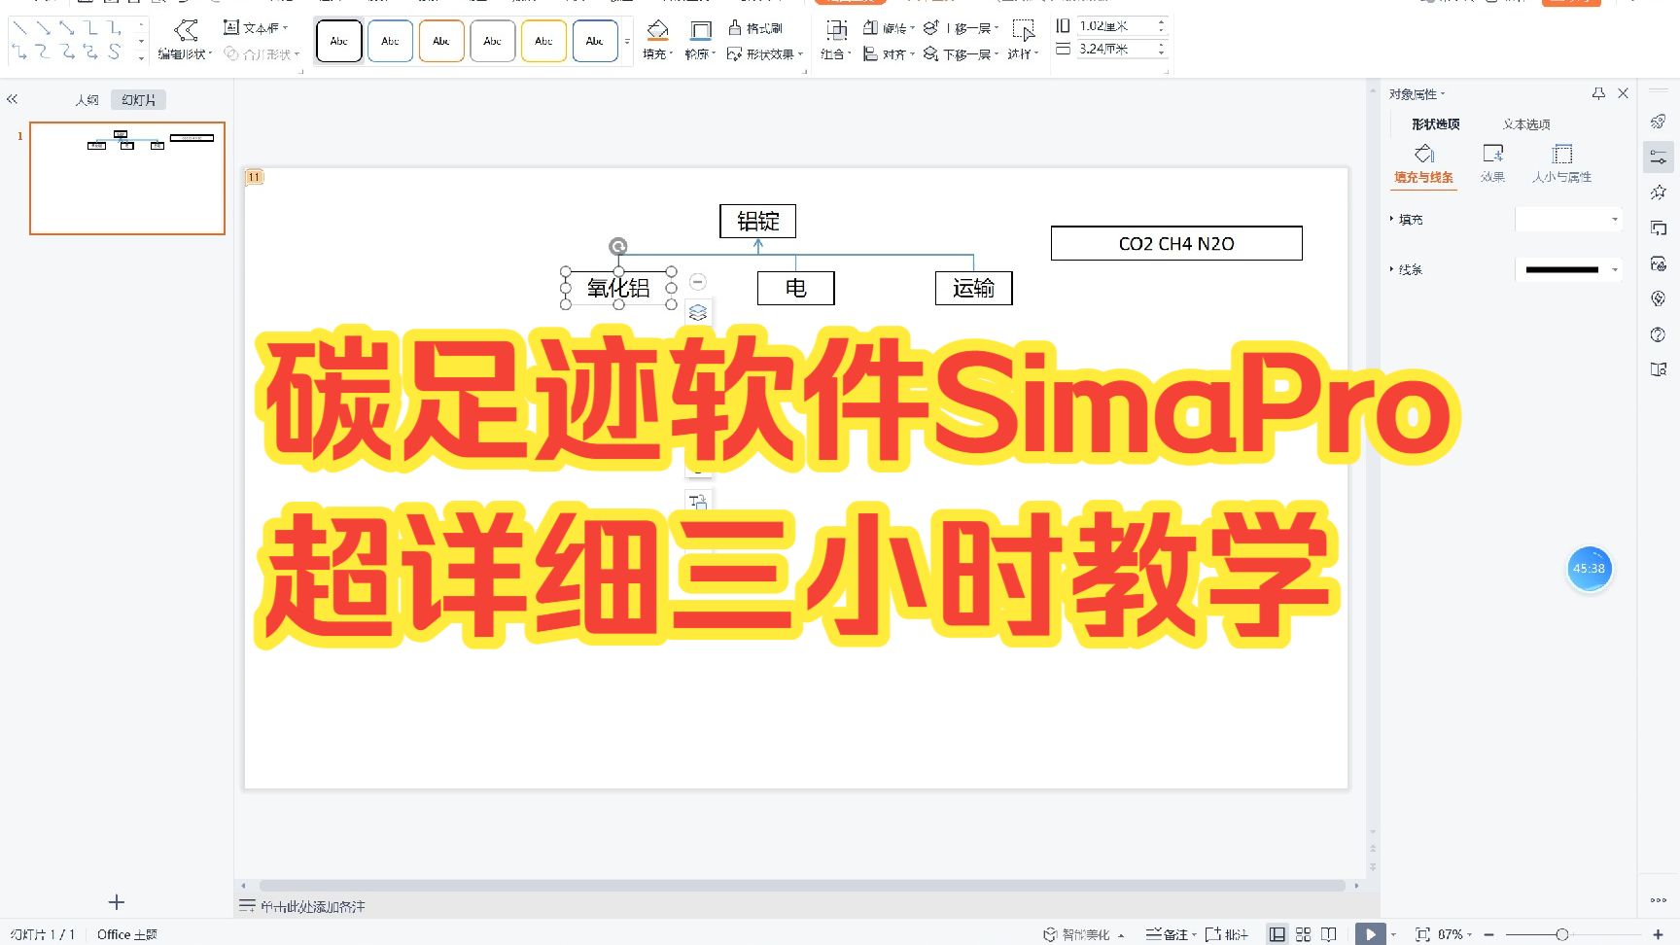Image resolution: width=1680 pixels, height=945 pixels.
Task: Open the line style dropdown
Action: (1569, 269)
